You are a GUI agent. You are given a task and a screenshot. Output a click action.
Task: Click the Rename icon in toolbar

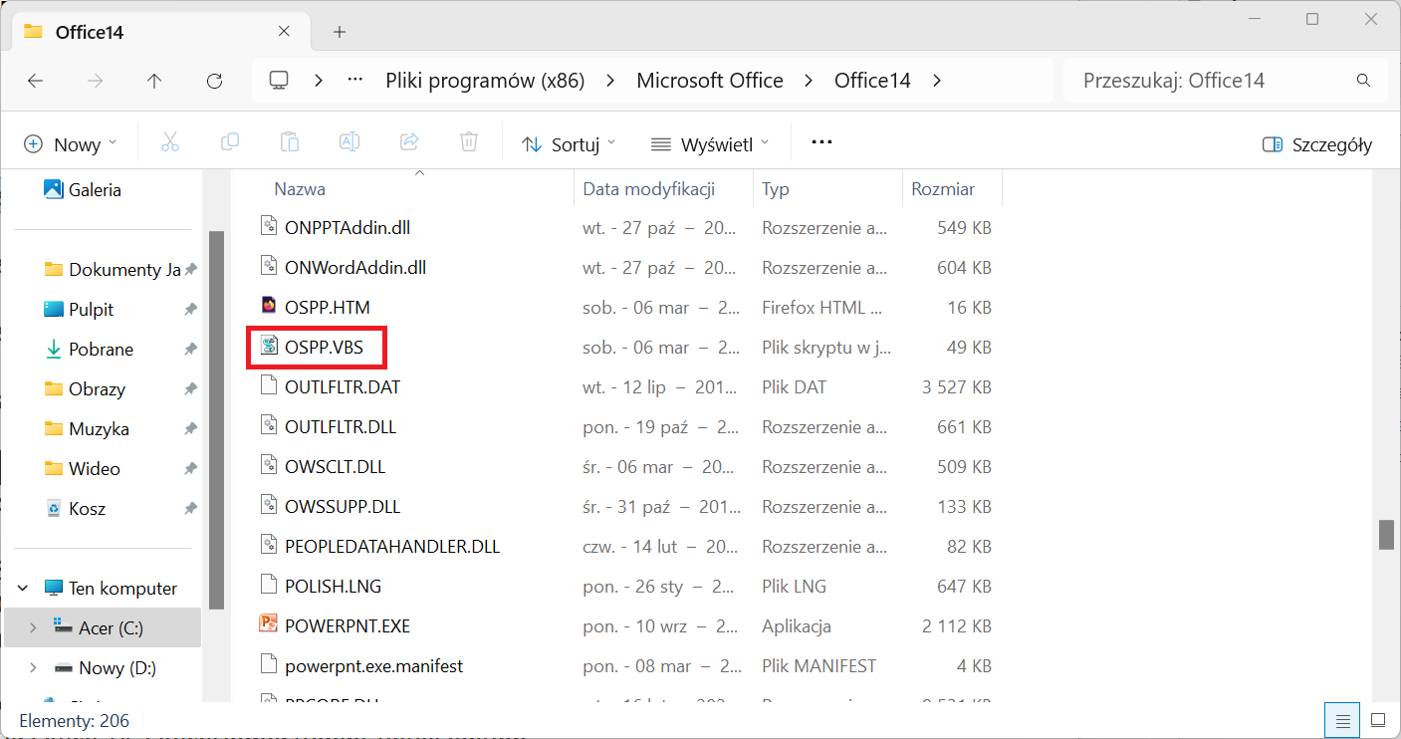click(350, 143)
